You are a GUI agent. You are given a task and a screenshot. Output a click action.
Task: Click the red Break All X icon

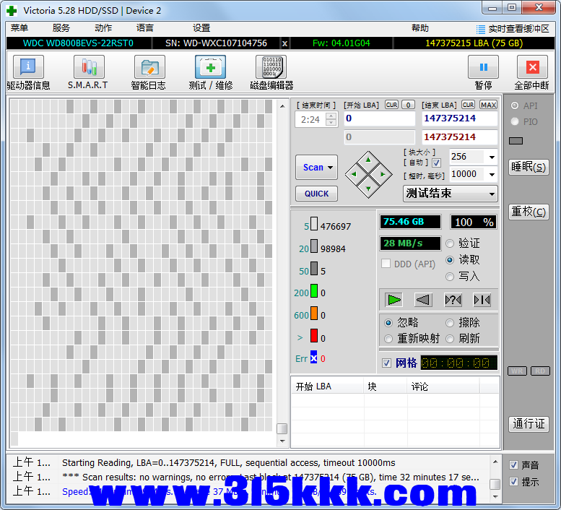pyautogui.click(x=532, y=66)
